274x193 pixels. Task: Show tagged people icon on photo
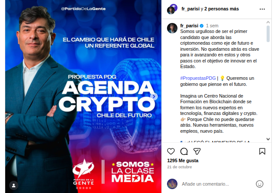[13, 186]
